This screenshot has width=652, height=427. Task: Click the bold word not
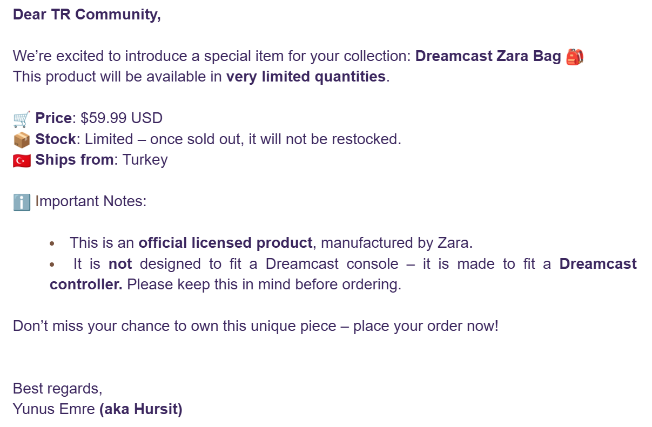pyautogui.click(x=120, y=264)
